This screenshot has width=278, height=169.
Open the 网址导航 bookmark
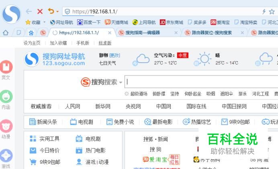(x=62, y=22)
